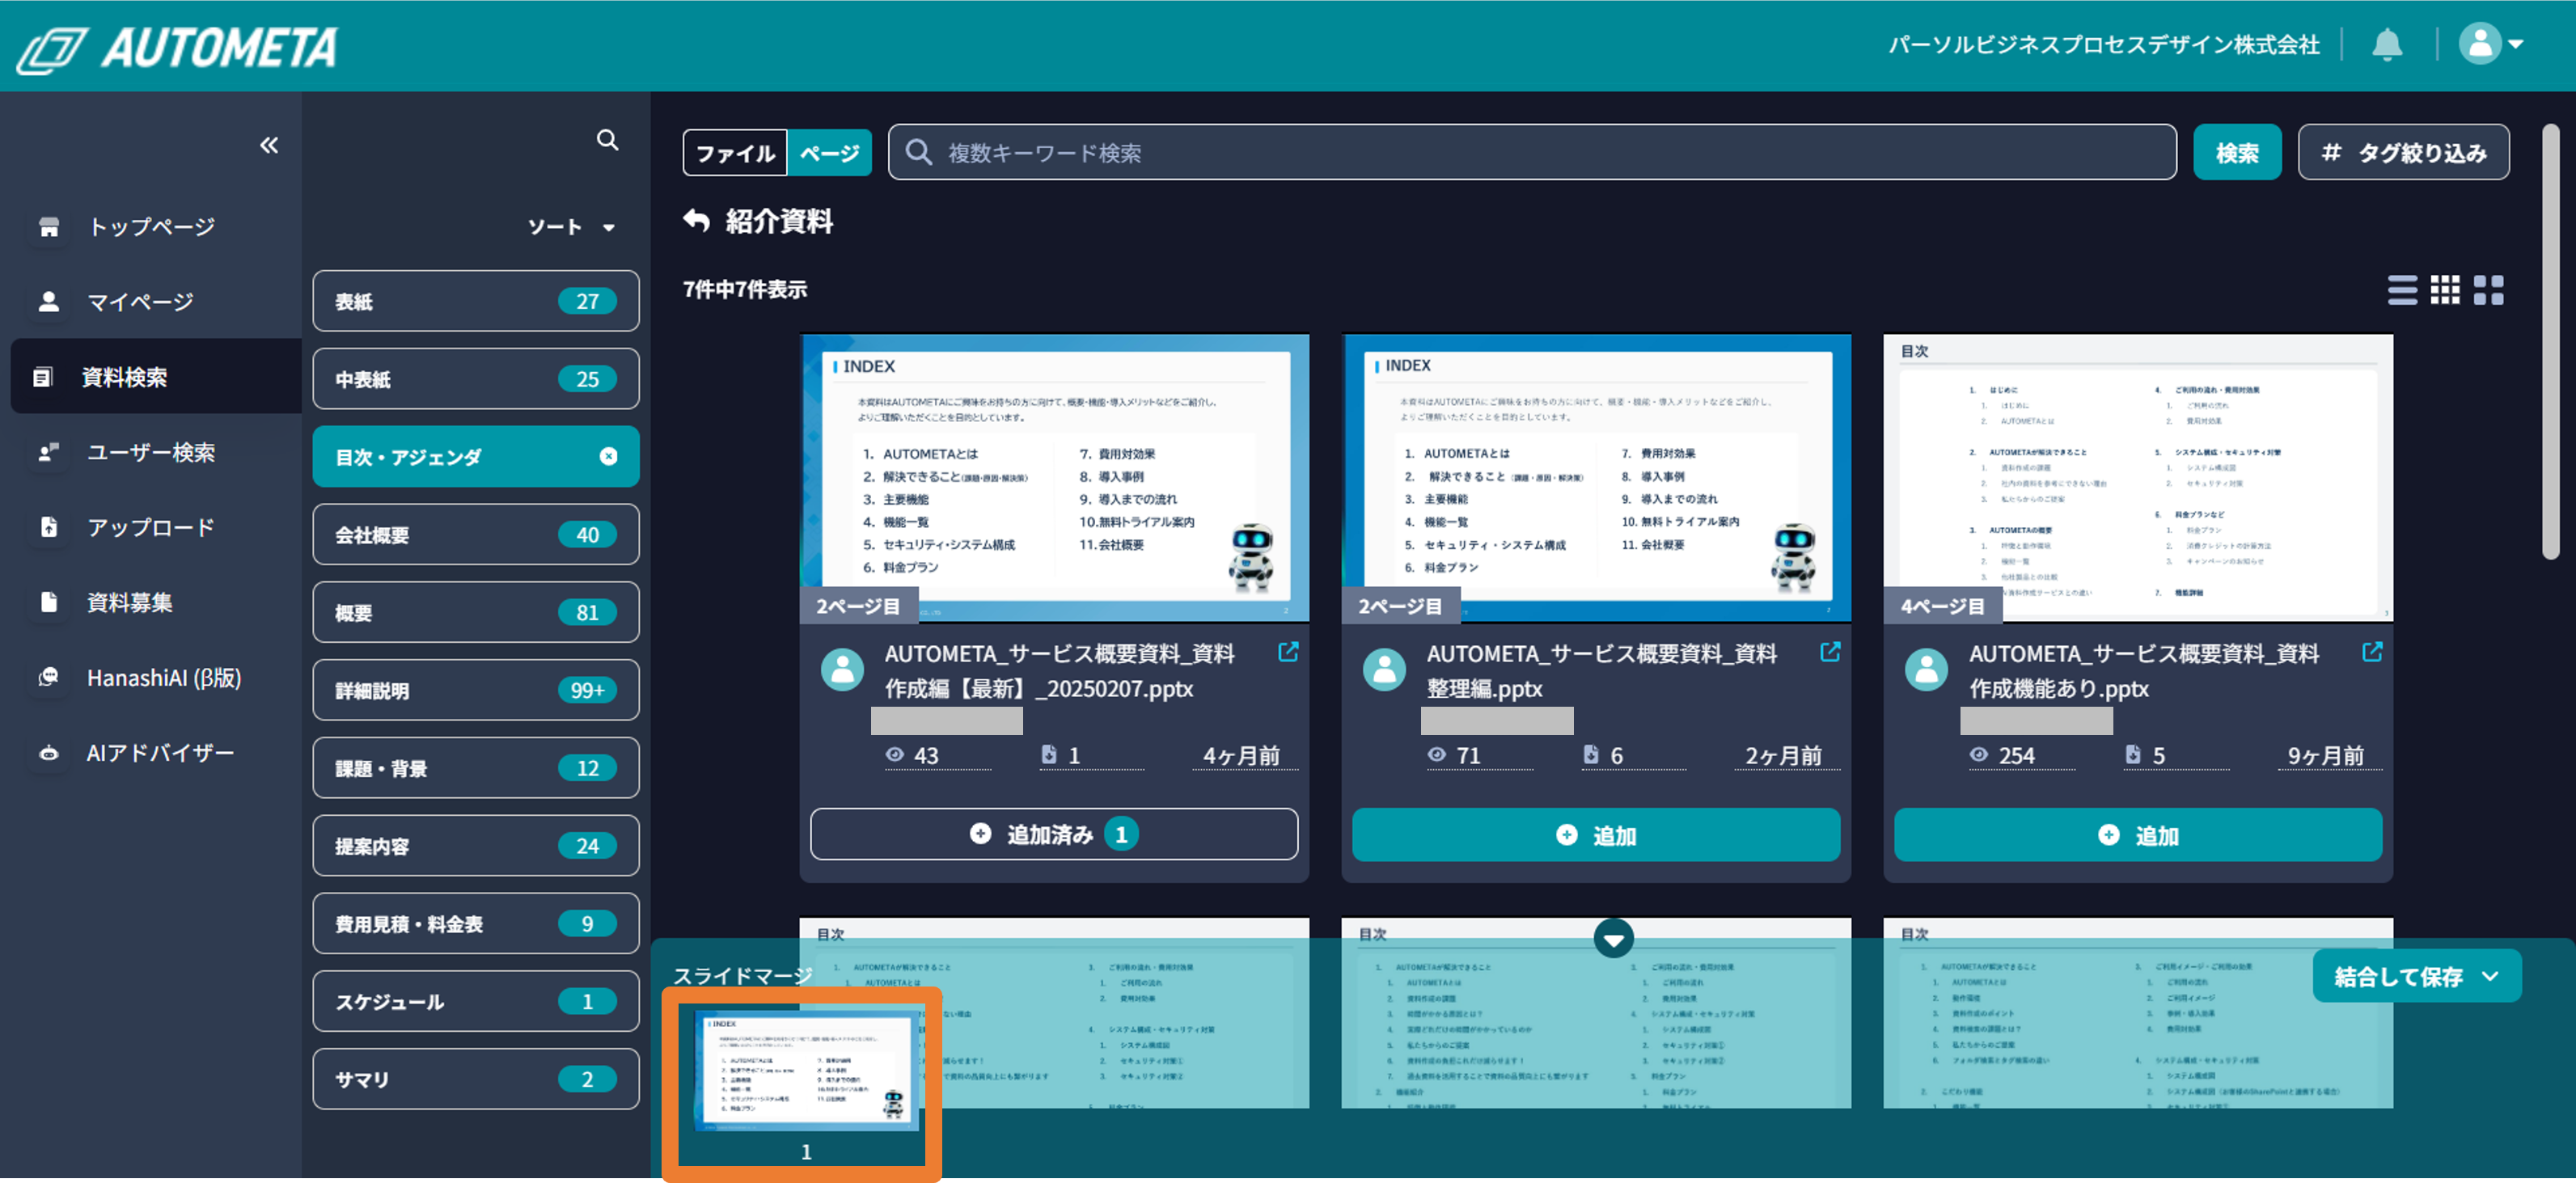Open 結合して保存 dropdown
The height and width of the screenshot is (1183, 2576).
tap(2417, 976)
